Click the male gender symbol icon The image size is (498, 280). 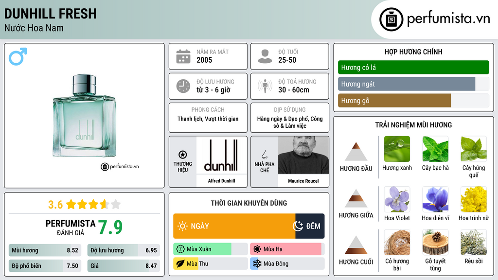coord(18,56)
